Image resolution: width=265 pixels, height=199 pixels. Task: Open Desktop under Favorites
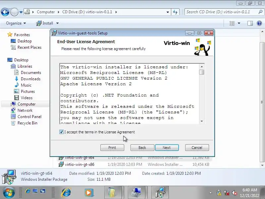(x=25, y=41)
